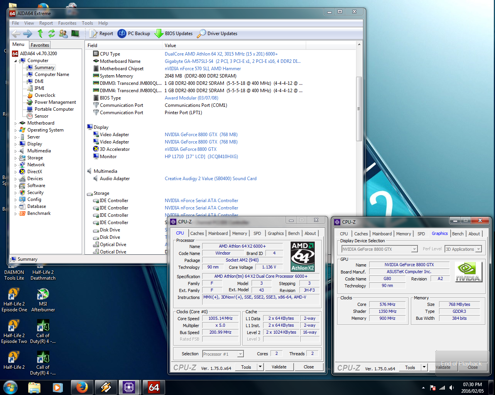Expand the Network tree node
The image size is (495, 395).
point(16,165)
